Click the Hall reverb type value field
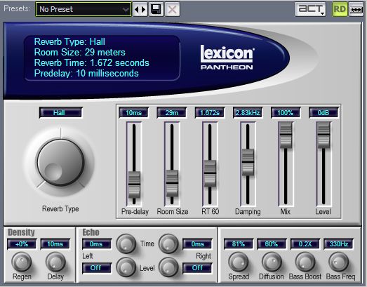Viewport: 367px width, 287px height. 61,112
